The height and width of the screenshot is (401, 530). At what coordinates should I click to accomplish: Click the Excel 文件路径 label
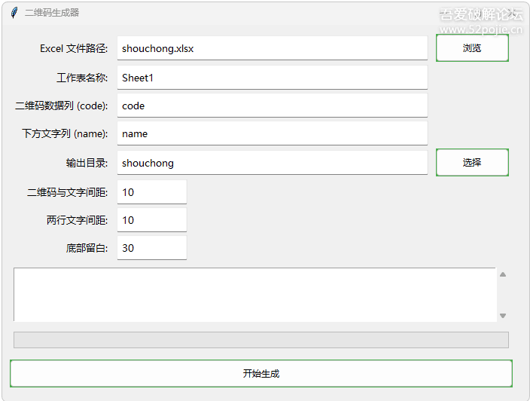[74, 48]
